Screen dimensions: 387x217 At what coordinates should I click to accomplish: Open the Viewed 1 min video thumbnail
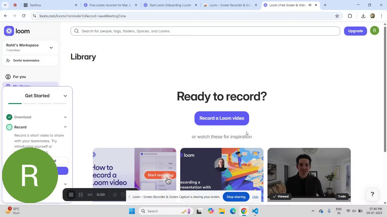pos(309,175)
